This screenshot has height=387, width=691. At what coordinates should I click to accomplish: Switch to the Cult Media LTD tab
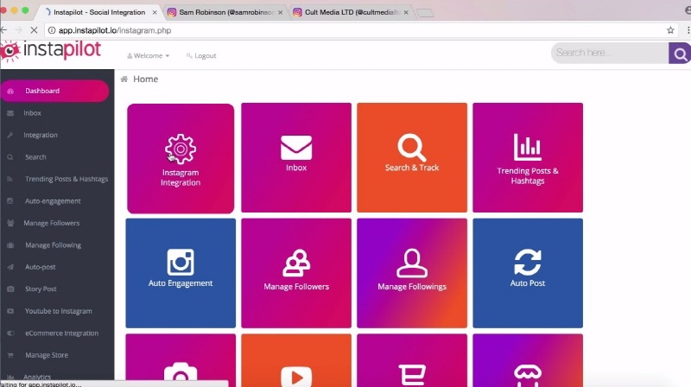(351, 12)
